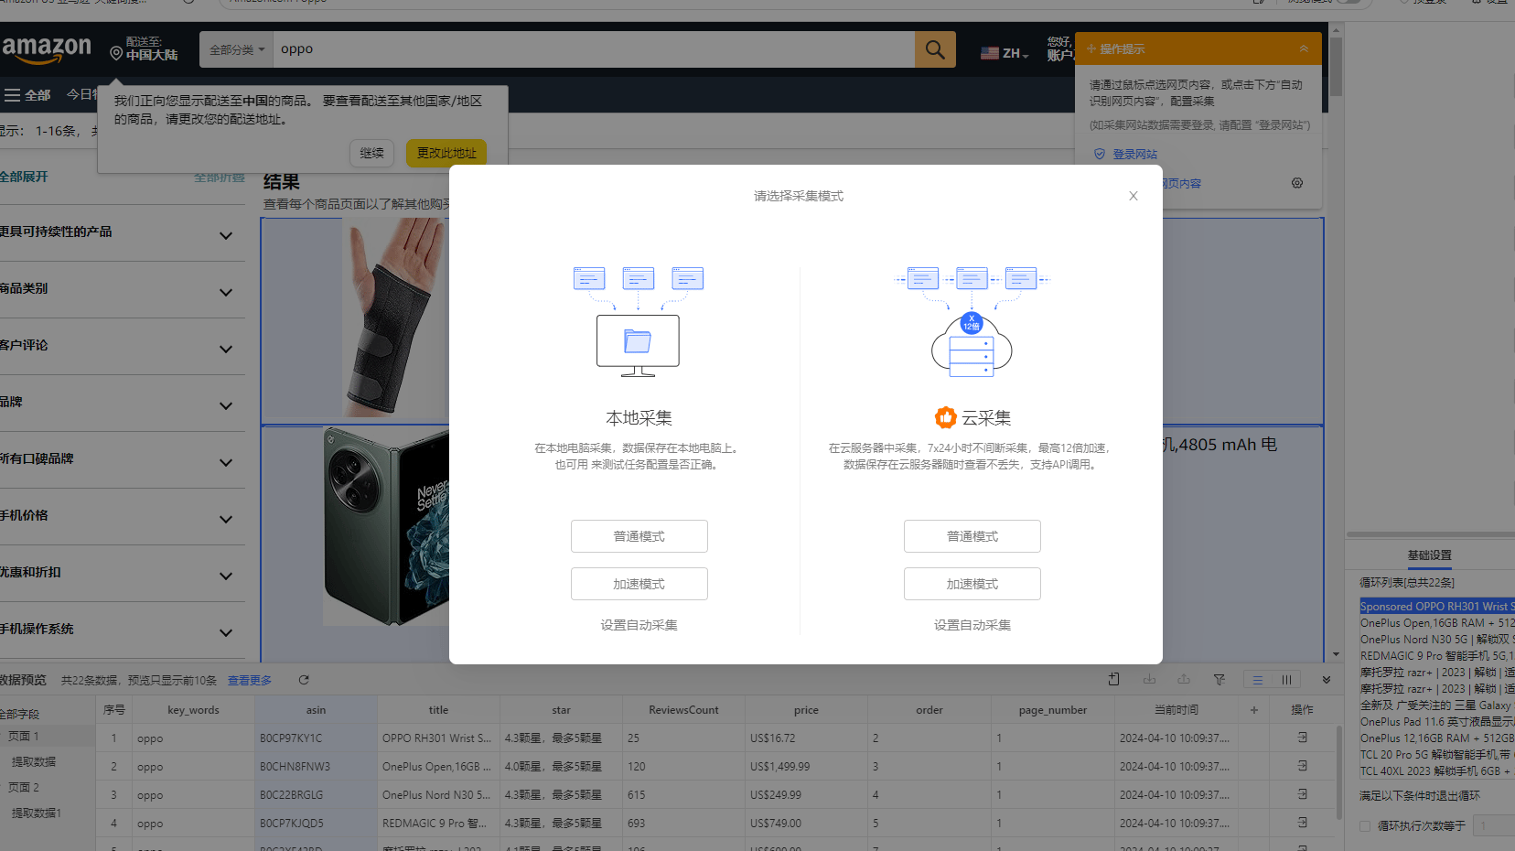1515x851 pixels.
Task: Click the delivery location pin icon
Action: click(x=116, y=54)
